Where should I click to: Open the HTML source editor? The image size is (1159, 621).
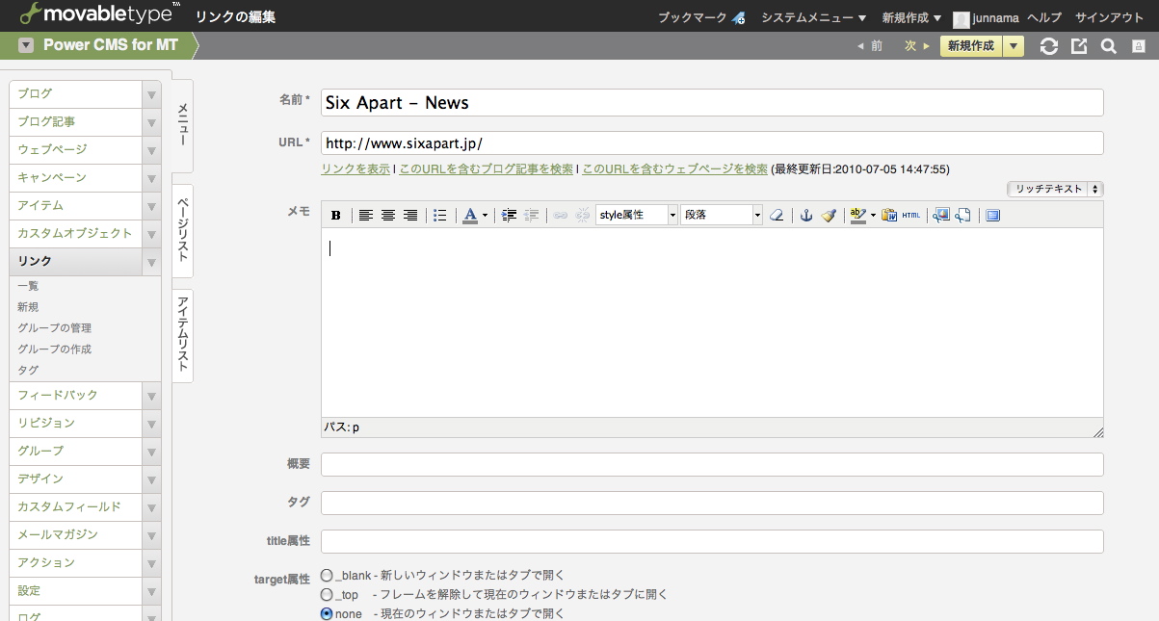coord(911,215)
